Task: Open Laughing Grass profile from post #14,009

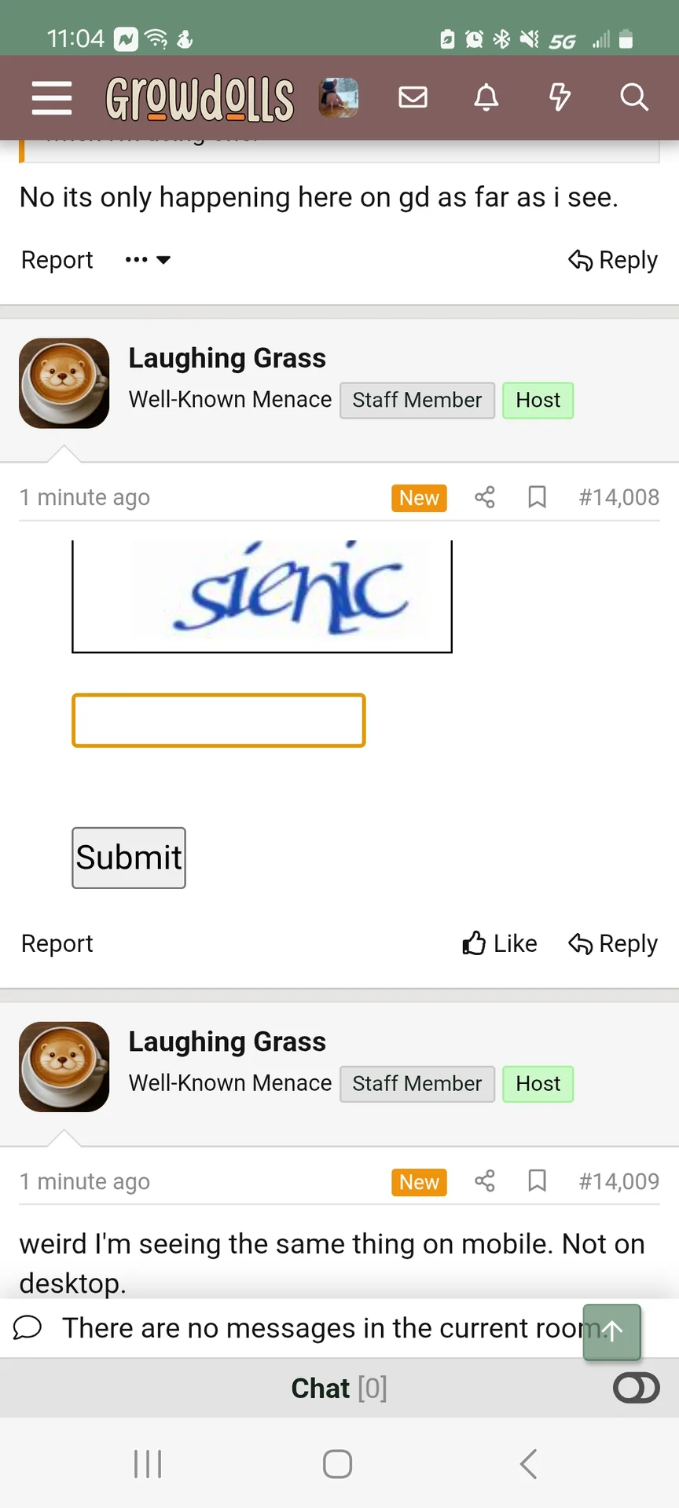Action: [x=227, y=1041]
